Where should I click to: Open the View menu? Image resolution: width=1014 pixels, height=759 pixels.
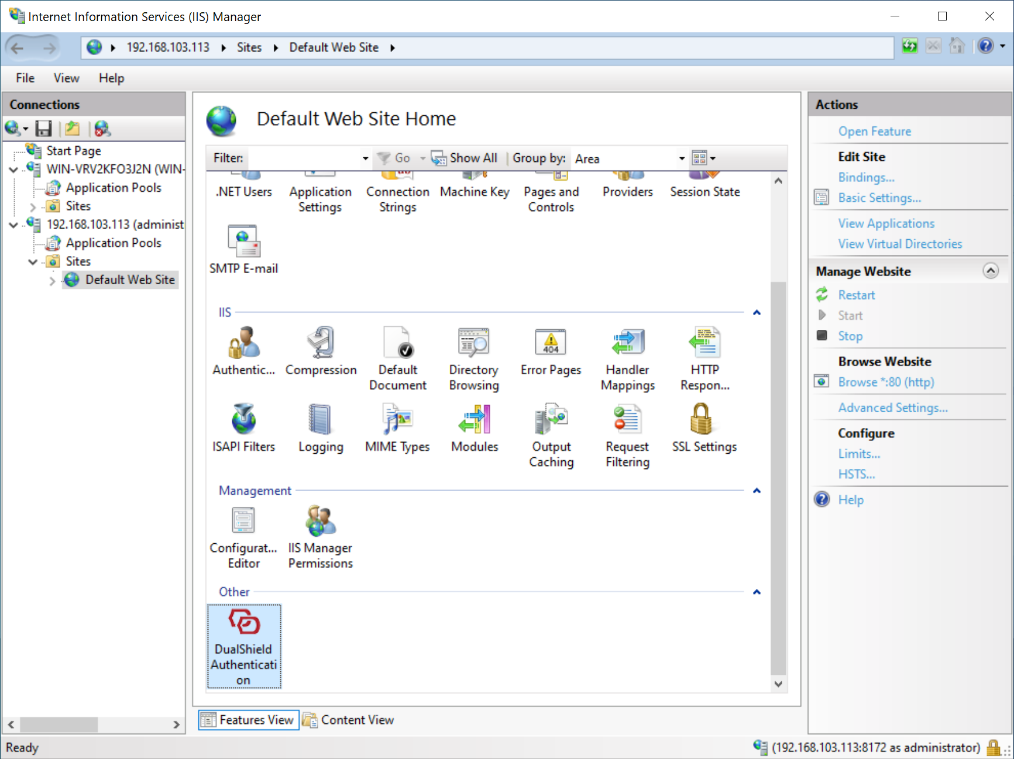pos(66,78)
